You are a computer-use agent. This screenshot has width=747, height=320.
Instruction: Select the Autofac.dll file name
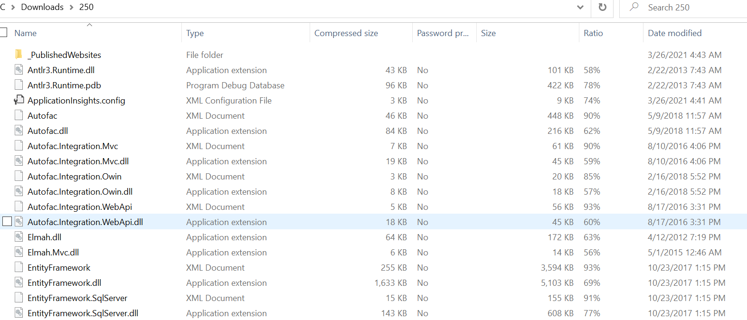(47, 131)
